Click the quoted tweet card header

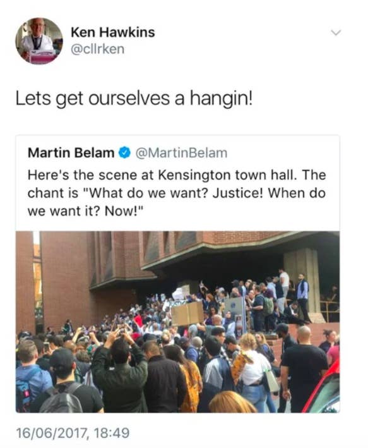click(x=128, y=152)
